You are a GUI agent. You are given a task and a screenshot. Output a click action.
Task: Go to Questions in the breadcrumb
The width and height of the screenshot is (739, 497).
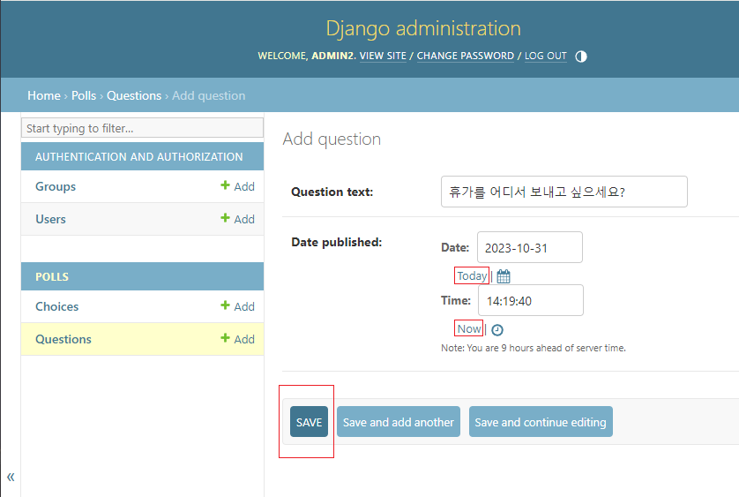[134, 95]
